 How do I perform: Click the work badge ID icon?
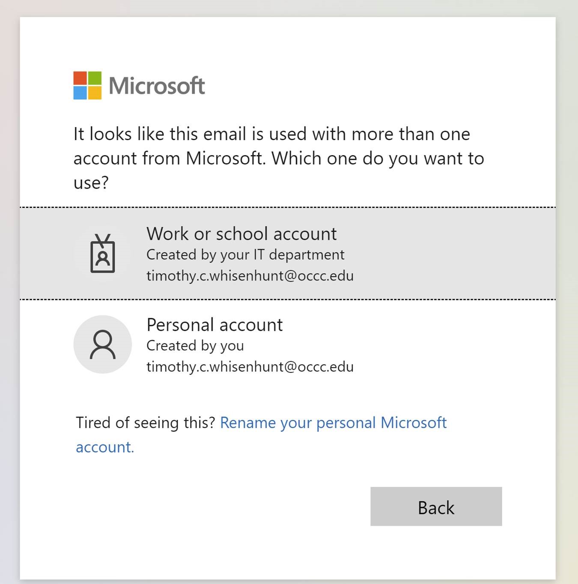coord(103,253)
